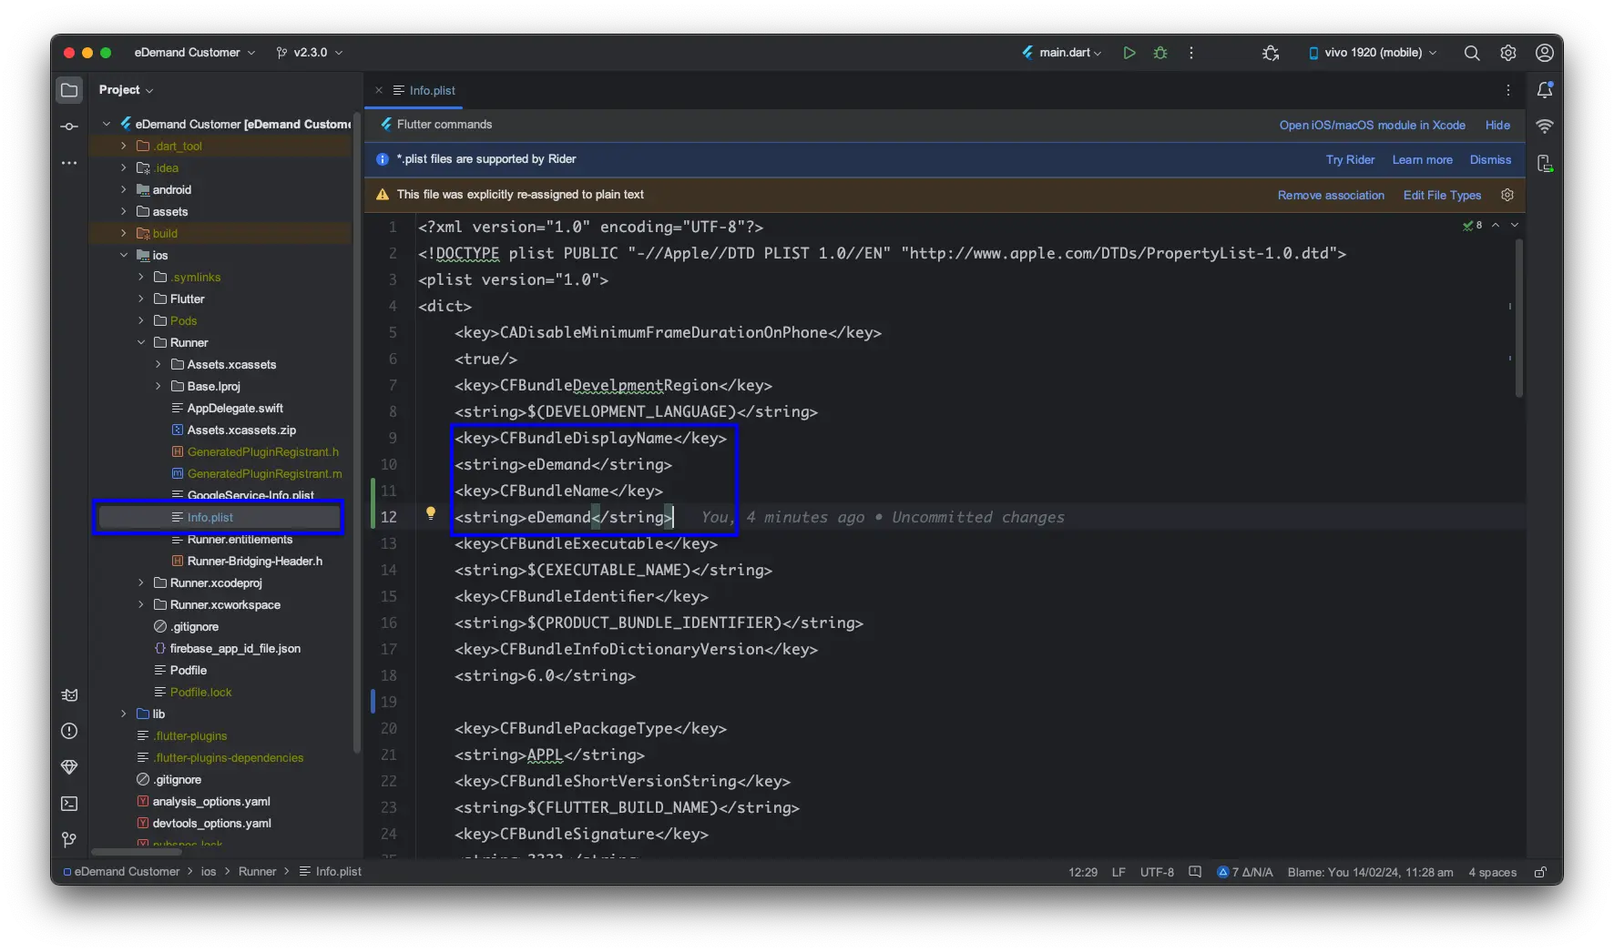Open the vivo 1920 device selector dropdown

tap(1373, 53)
